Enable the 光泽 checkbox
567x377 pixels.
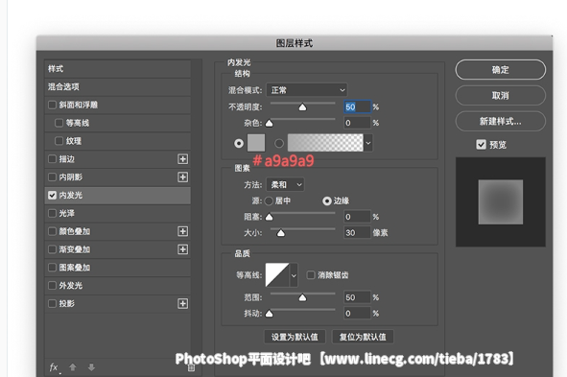pyautogui.click(x=52, y=213)
